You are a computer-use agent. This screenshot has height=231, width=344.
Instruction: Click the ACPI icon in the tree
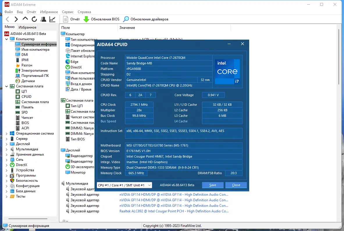tap(18, 128)
